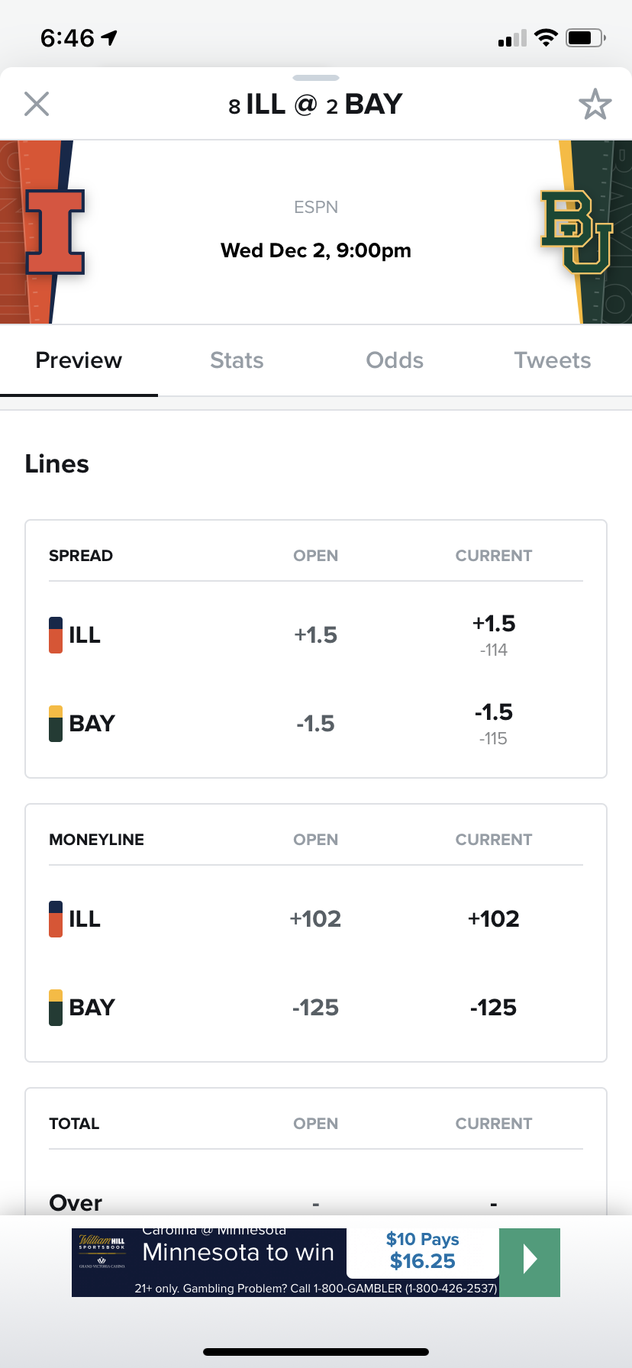Tap BAY current spread -1.5 -115
Viewport: 632px width, 1368px height.
click(x=494, y=724)
